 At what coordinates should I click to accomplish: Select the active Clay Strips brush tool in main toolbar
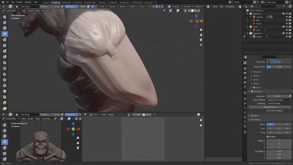[5, 34]
